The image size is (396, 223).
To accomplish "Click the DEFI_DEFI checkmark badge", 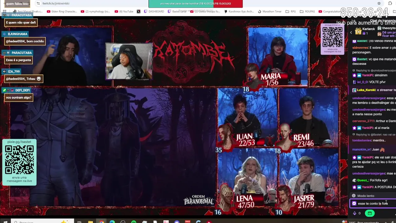I will click(4, 90).
